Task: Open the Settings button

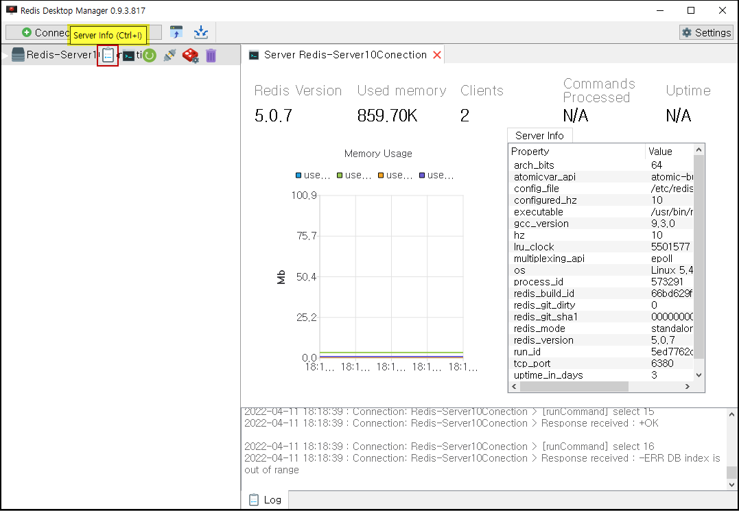Action: click(706, 32)
